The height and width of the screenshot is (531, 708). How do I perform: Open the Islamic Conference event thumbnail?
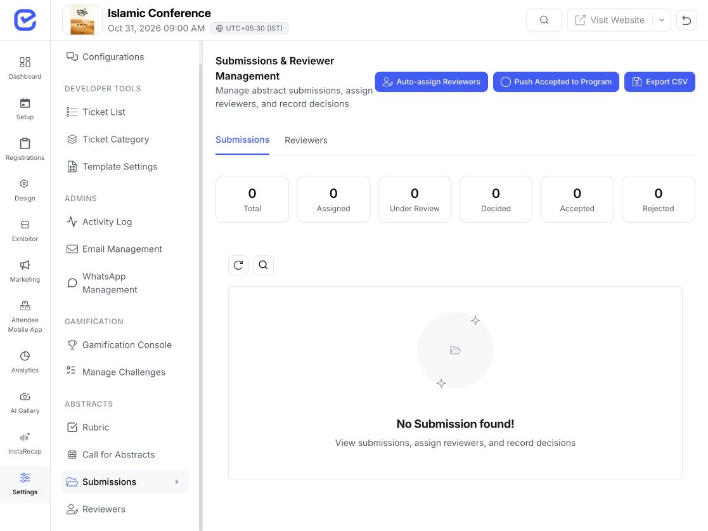pos(82,20)
